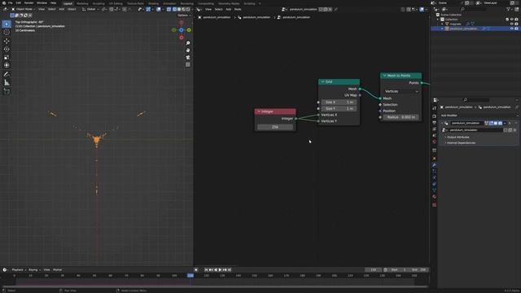
Task: Select the Measure tool
Action: pos(7,83)
